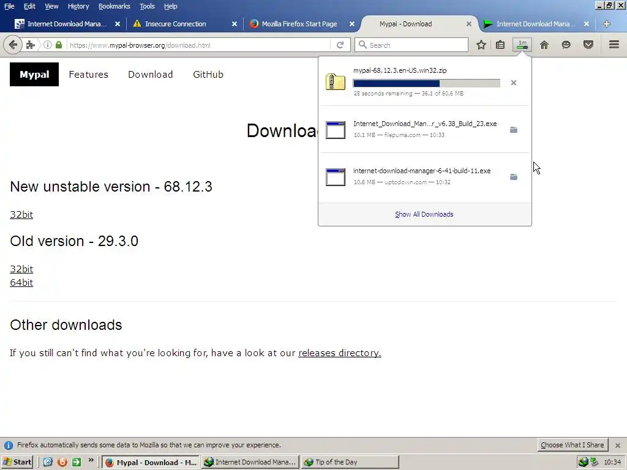This screenshot has height=470, width=627.
Task: Click the IDM system tray icon
Action: (584, 462)
